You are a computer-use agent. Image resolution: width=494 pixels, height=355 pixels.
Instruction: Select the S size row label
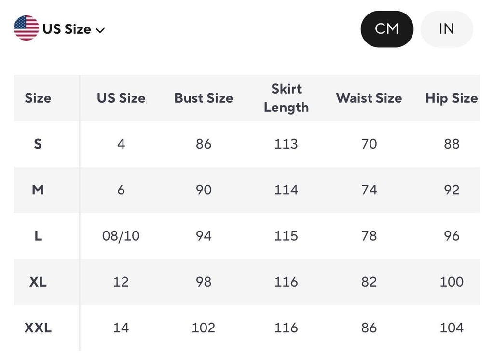[x=38, y=144]
